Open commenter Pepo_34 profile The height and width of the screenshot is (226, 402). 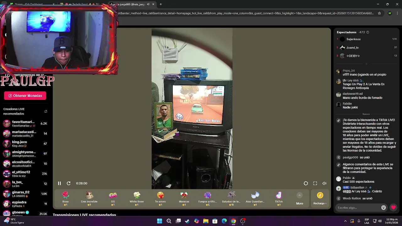tap(349, 71)
